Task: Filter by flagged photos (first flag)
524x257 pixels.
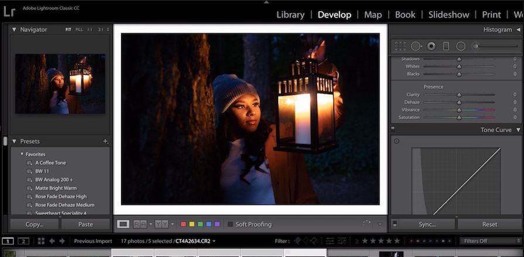Action: 297,241
